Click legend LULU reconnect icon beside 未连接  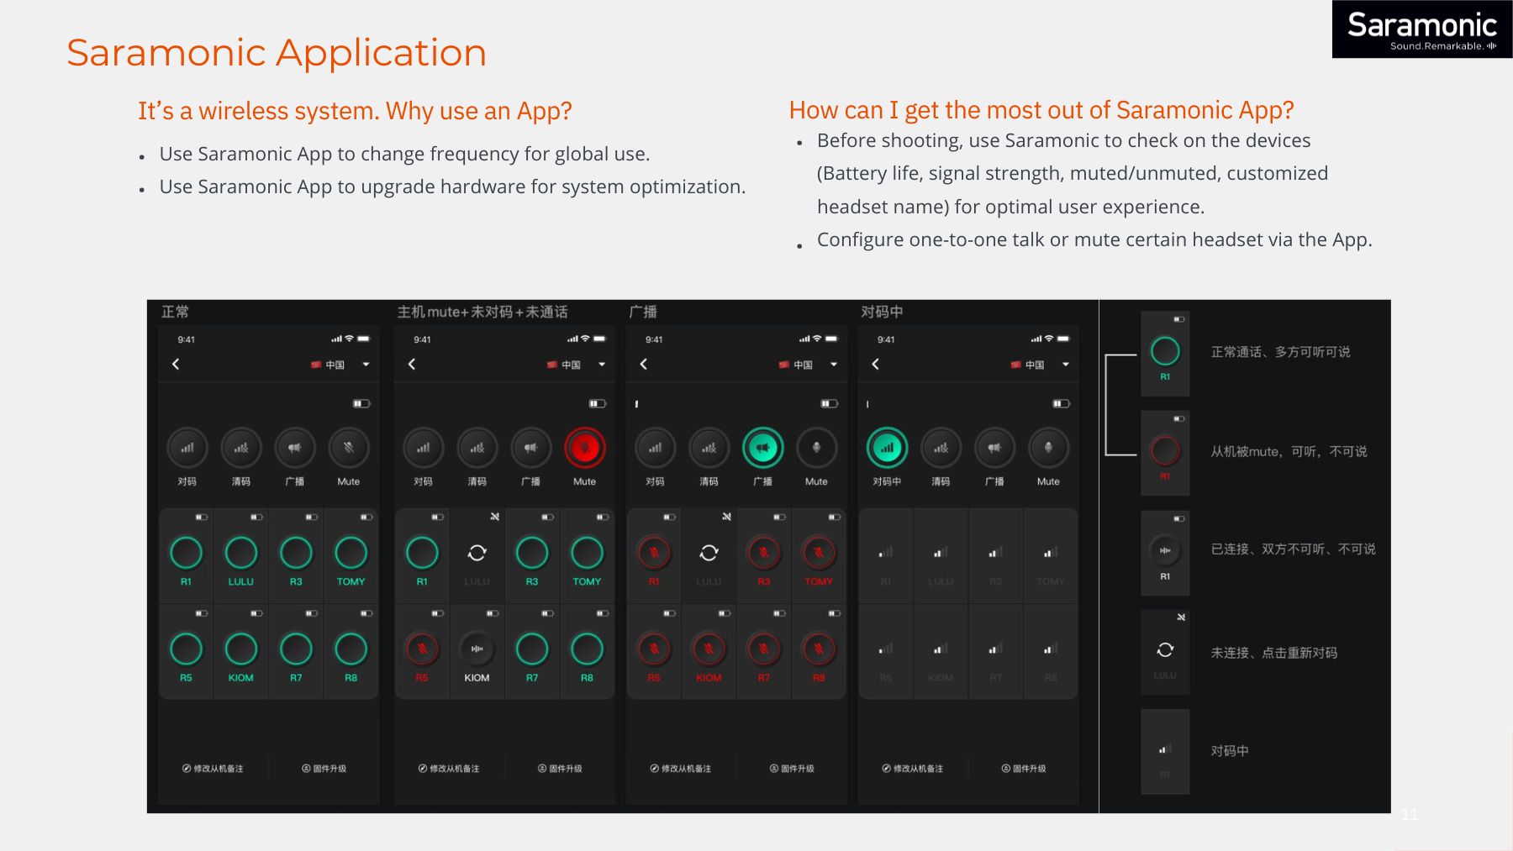(x=1165, y=649)
